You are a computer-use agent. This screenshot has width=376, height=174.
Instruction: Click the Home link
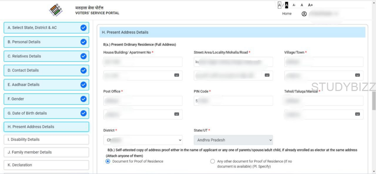pyautogui.click(x=287, y=14)
